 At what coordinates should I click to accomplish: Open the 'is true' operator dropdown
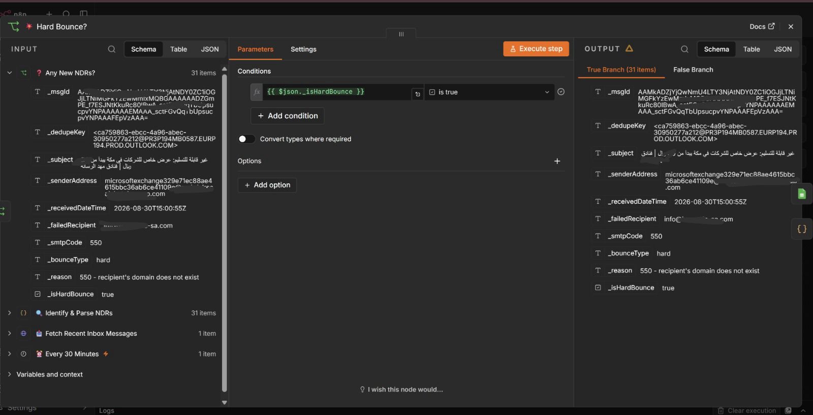(489, 92)
